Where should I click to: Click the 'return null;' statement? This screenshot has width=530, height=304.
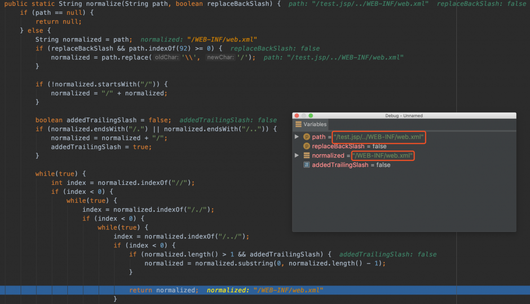click(x=58, y=22)
